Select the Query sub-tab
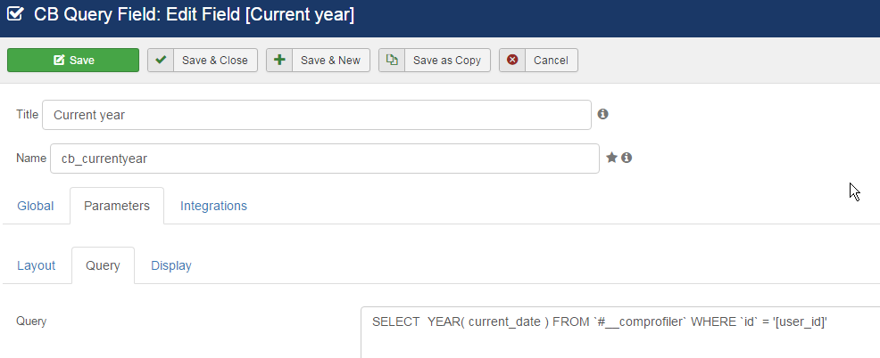The height and width of the screenshot is (358, 880). pos(103,265)
